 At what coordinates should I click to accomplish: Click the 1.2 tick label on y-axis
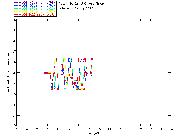click(x=13, y=104)
